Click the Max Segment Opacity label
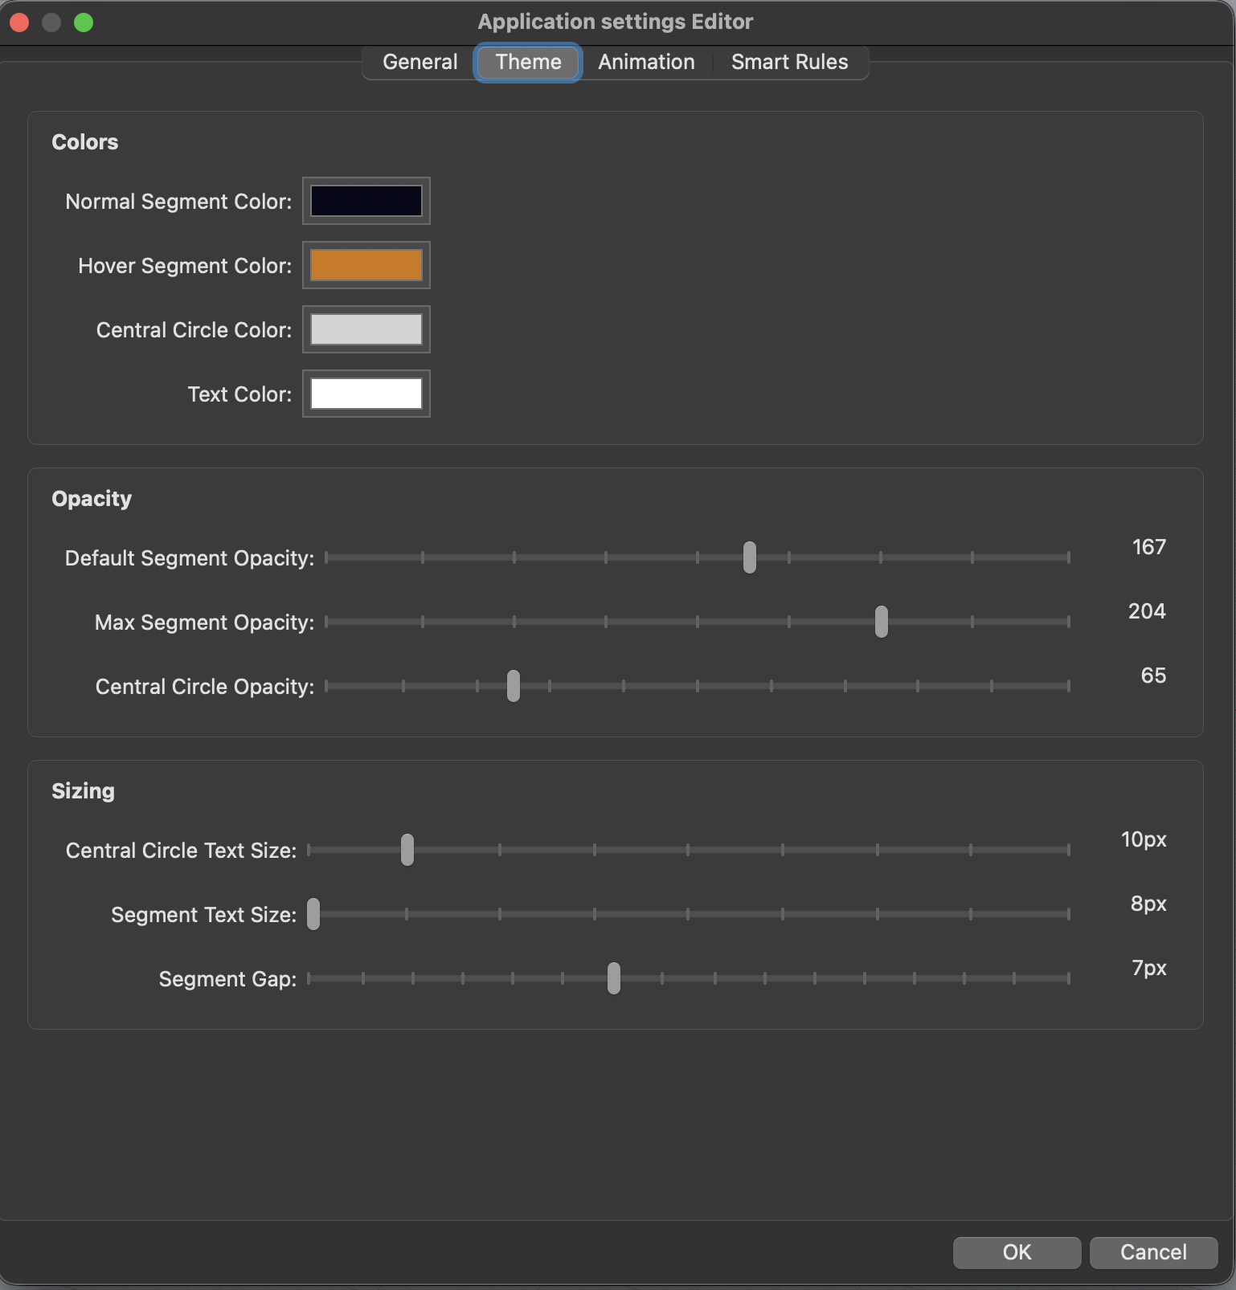Screen dimensions: 1236x1290 click(x=204, y=623)
